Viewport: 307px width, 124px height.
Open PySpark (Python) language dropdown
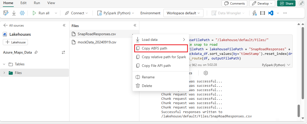click(x=116, y=13)
